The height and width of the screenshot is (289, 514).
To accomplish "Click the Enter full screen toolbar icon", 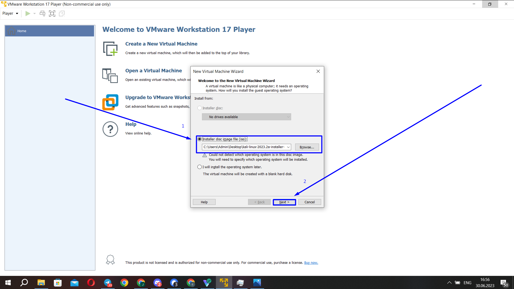I will pyautogui.click(x=52, y=13).
